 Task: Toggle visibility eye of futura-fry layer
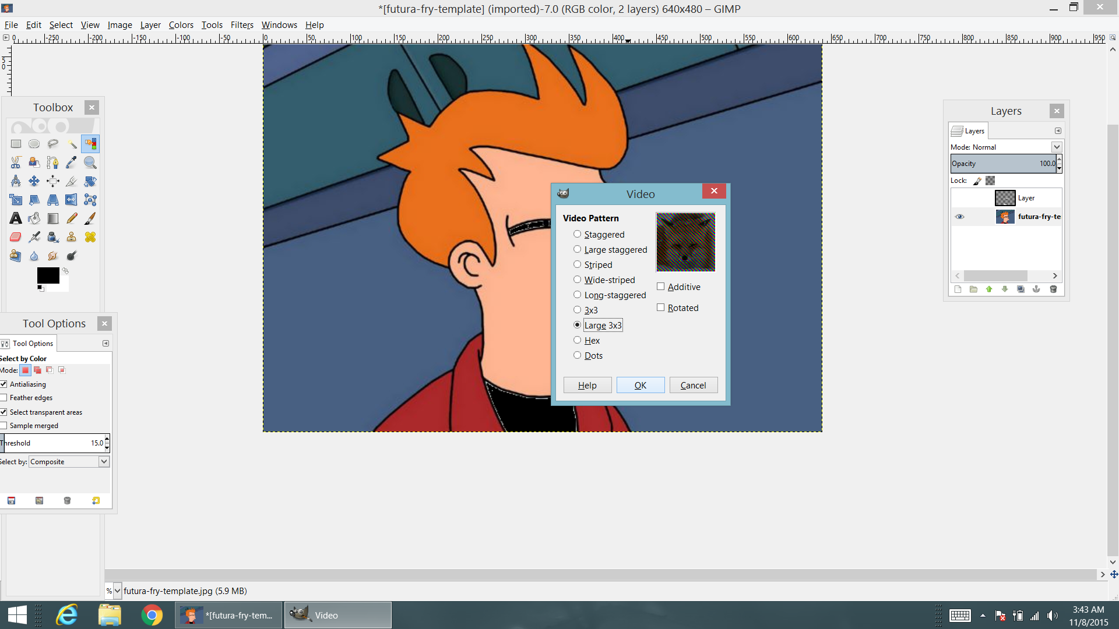(x=959, y=217)
